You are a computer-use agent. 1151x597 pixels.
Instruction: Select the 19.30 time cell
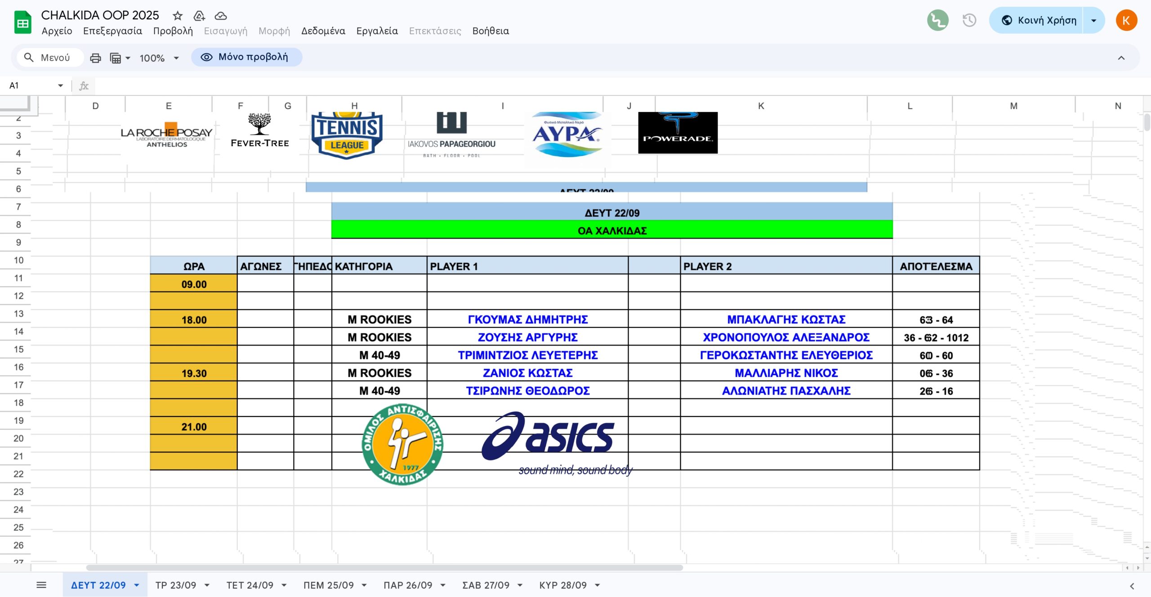tap(194, 373)
